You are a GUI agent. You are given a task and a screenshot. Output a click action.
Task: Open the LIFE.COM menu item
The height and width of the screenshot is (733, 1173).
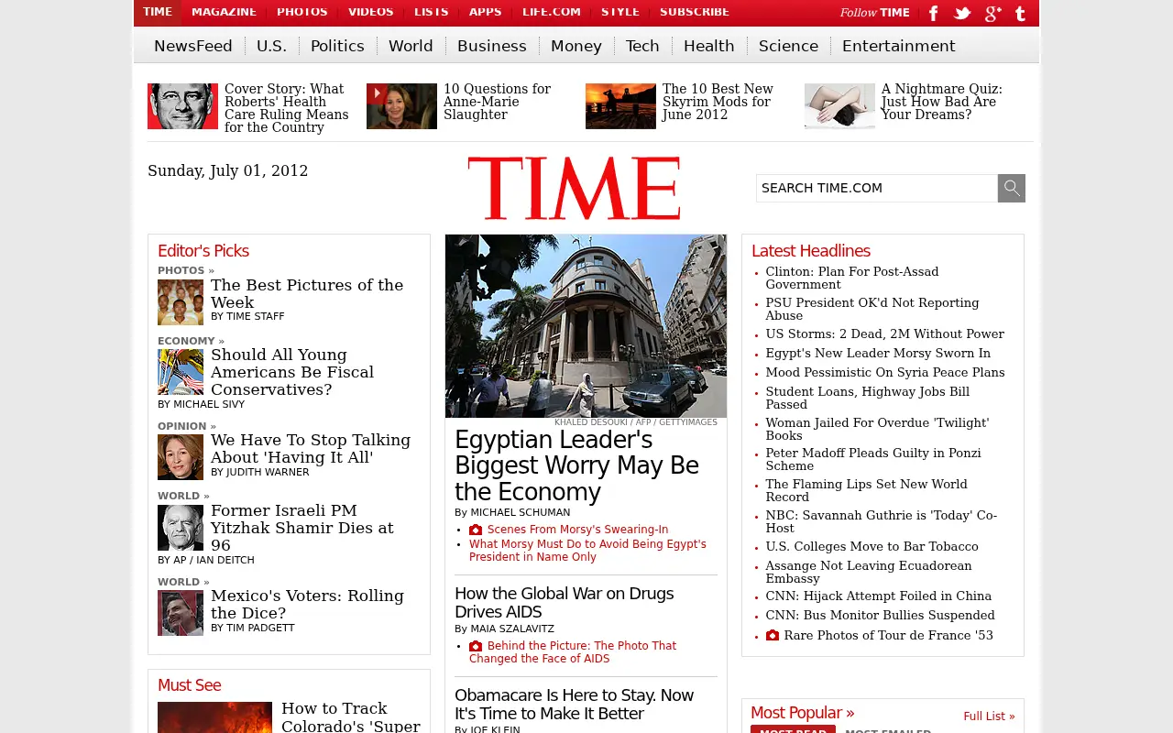552,12
